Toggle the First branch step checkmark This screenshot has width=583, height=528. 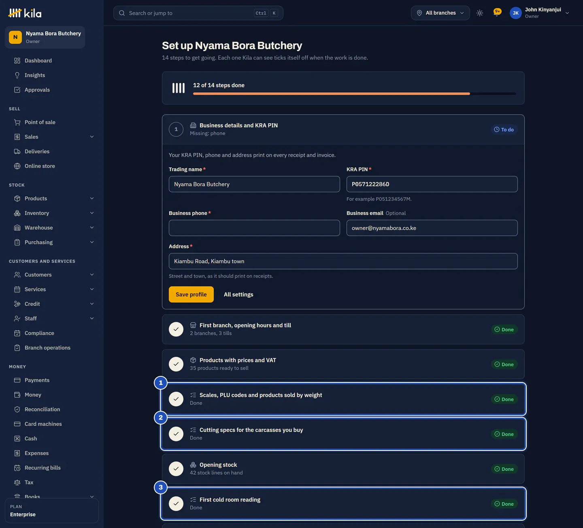pyautogui.click(x=176, y=329)
